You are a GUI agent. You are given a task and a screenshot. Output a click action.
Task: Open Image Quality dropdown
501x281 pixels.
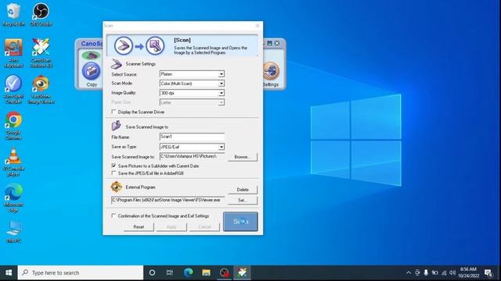(x=221, y=93)
